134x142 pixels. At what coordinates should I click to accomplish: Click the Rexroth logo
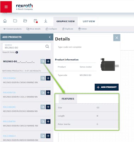pyautogui.click(x=24, y=7)
